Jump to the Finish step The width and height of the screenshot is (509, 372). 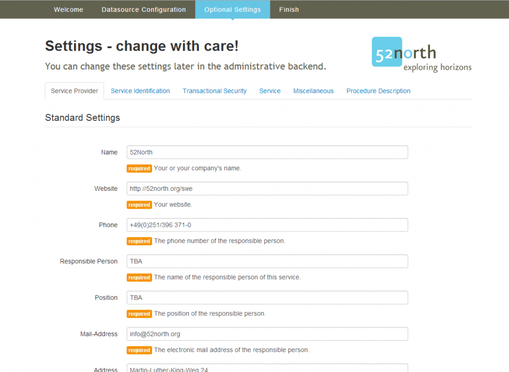289,9
